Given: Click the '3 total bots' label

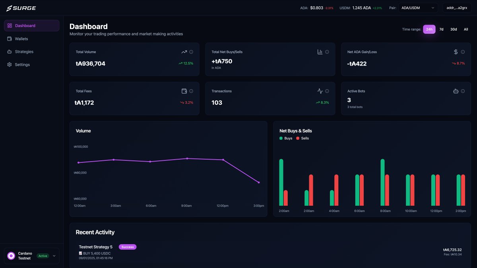Looking at the screenshot, I should tap(355, 107).
